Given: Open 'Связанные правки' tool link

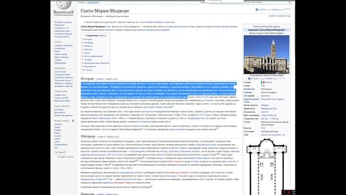Looking at the screenshot, I should 62,75.
